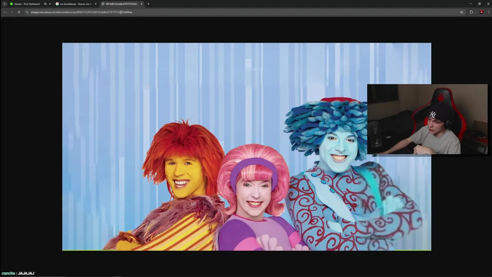Click the Google favicon on doodlebops tab
Screen dimensions: 492x277
(57, 4)
